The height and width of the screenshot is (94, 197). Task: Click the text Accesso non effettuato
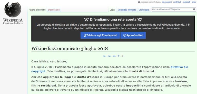[x=151, y=2]
